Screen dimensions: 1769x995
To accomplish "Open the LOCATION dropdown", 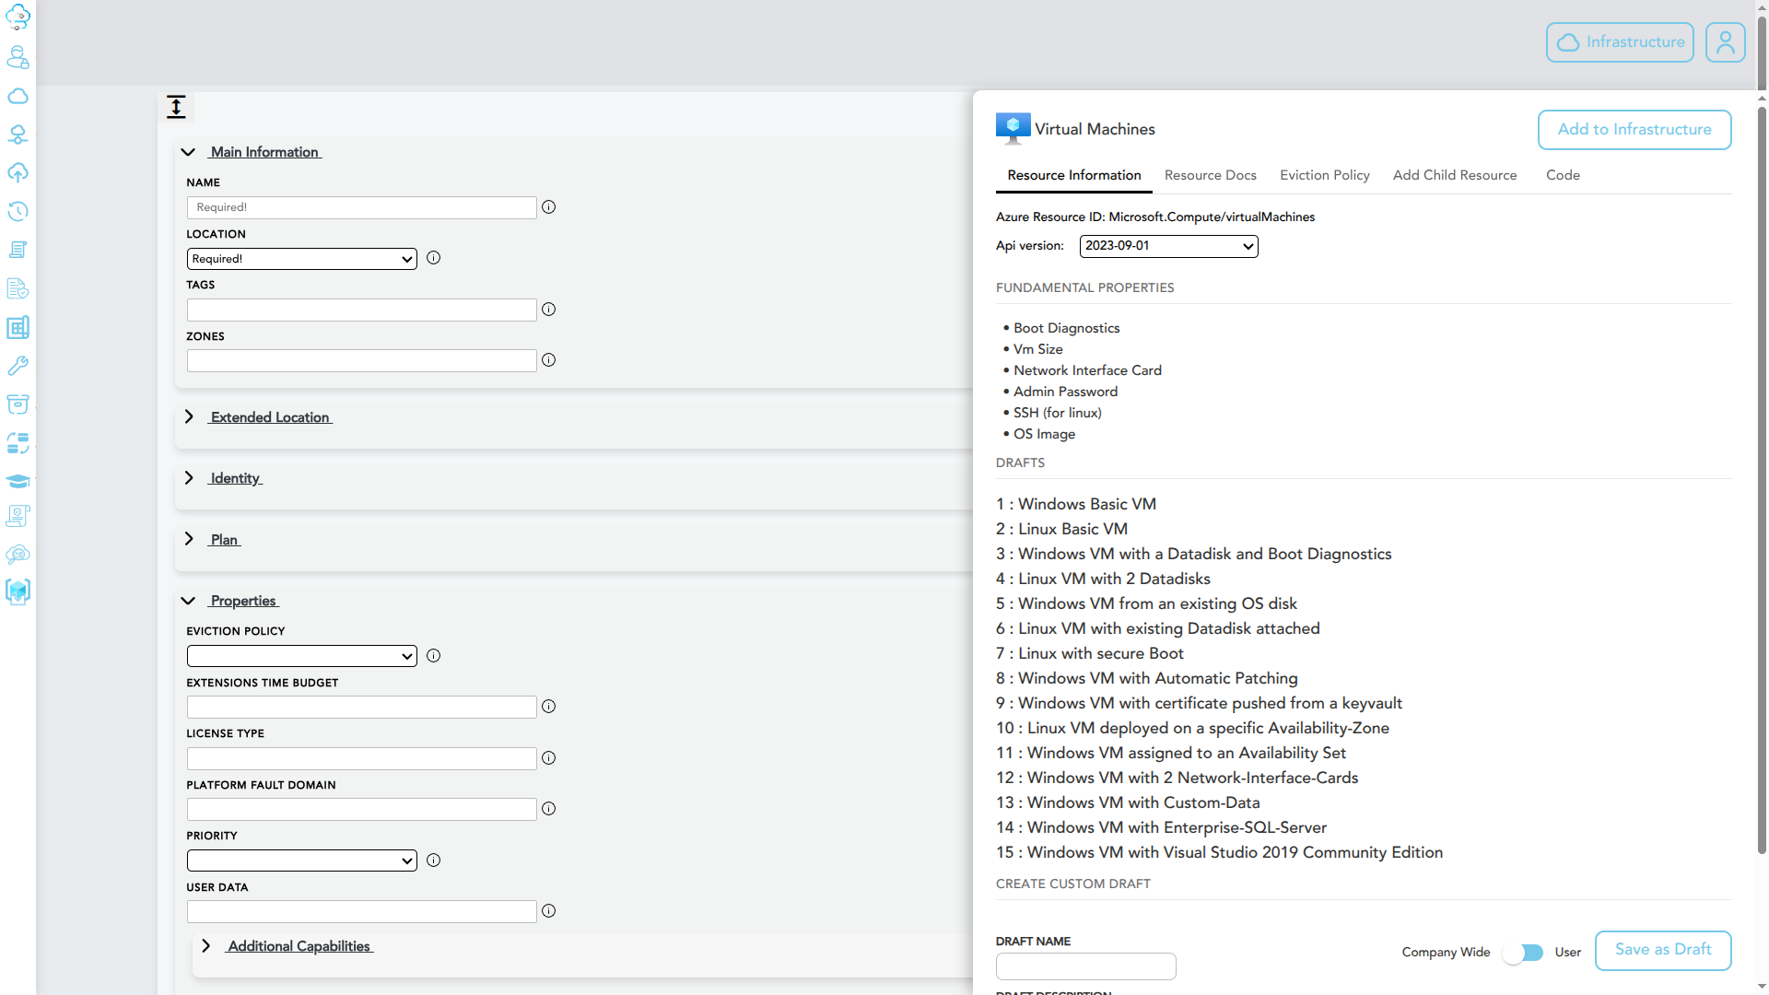I will point(301,259).
